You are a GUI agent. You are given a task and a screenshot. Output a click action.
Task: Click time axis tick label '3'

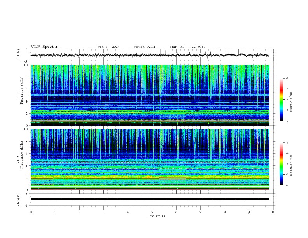(x=103, y=212)
